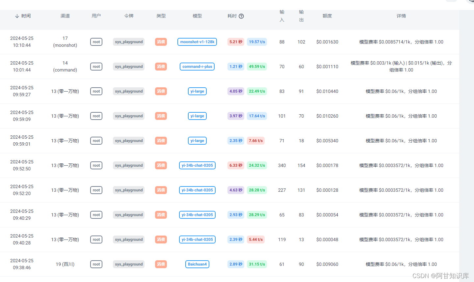Click the 6.33 秒 duration tag
The height and width of the screenshot is (282, 474).
[x=236, y=165]
